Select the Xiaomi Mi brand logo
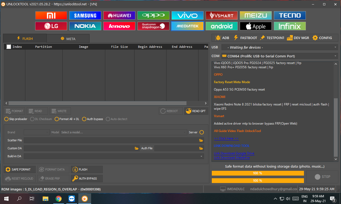The height and width of the screenshot is (204, 341). 51,15
